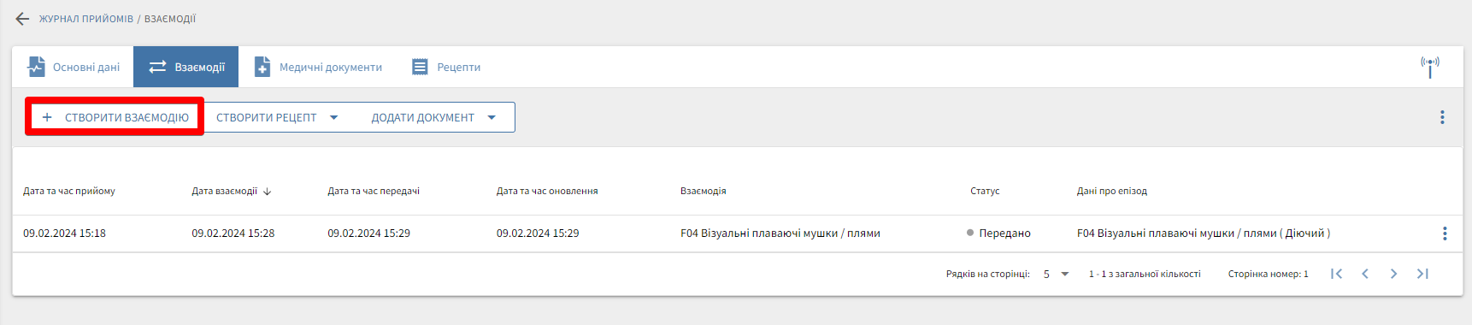Go to next page arrow
This screenshot has height=325, width=1472.
tap(1393, 274)
